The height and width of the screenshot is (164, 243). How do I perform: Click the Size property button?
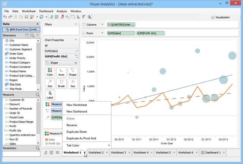[50, 84]
